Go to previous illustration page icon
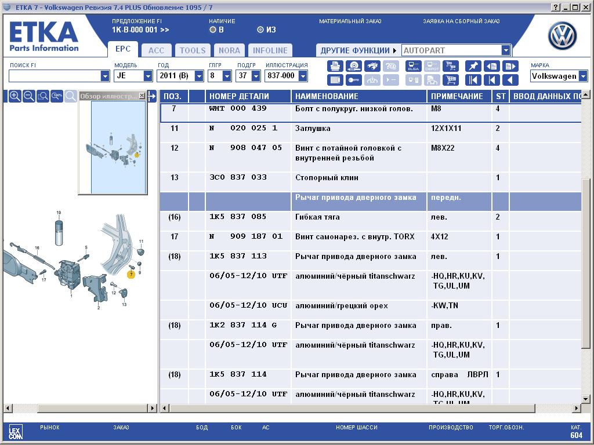The image size is (594, 445). pos(492,66)
